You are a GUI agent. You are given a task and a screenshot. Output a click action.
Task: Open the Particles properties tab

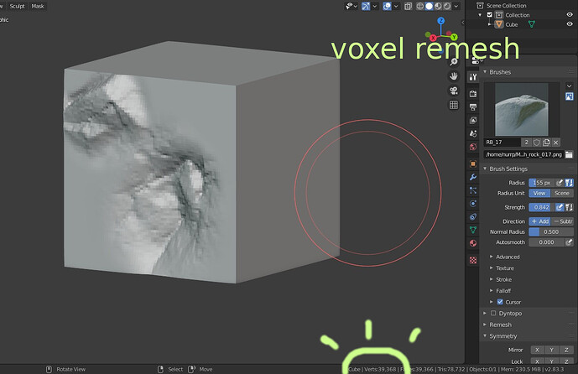473,190
